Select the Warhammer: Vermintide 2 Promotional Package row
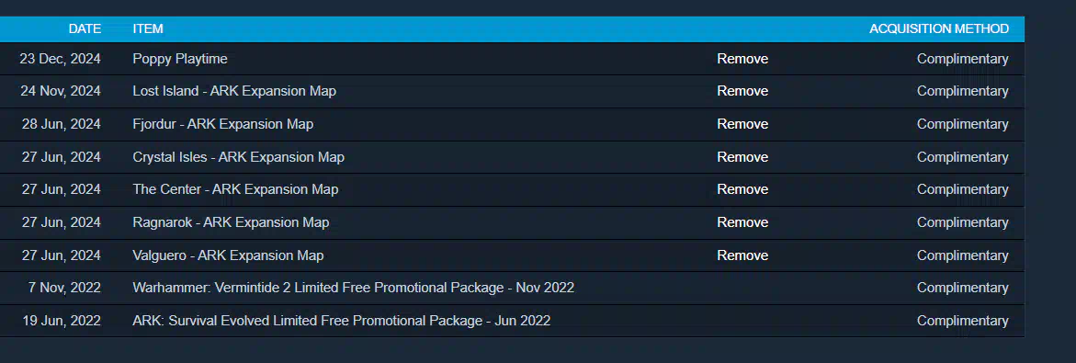 [512, 289]
